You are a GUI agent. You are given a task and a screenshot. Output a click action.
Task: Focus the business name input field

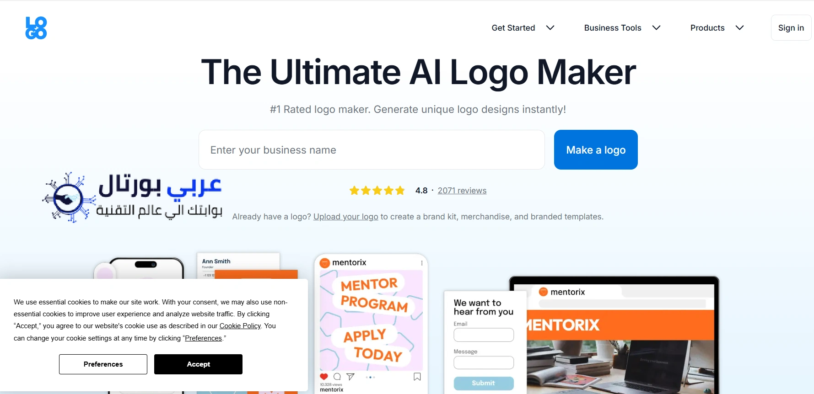[x=372, y=150]
